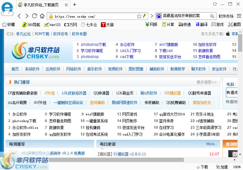Screen dimensions: 243x170
Task: Click the 下载 downloads status bar button
Action: pos(202,167)
